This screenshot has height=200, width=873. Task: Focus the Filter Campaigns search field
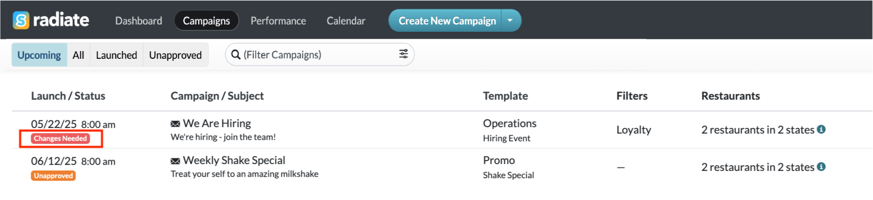coord(317,55)
